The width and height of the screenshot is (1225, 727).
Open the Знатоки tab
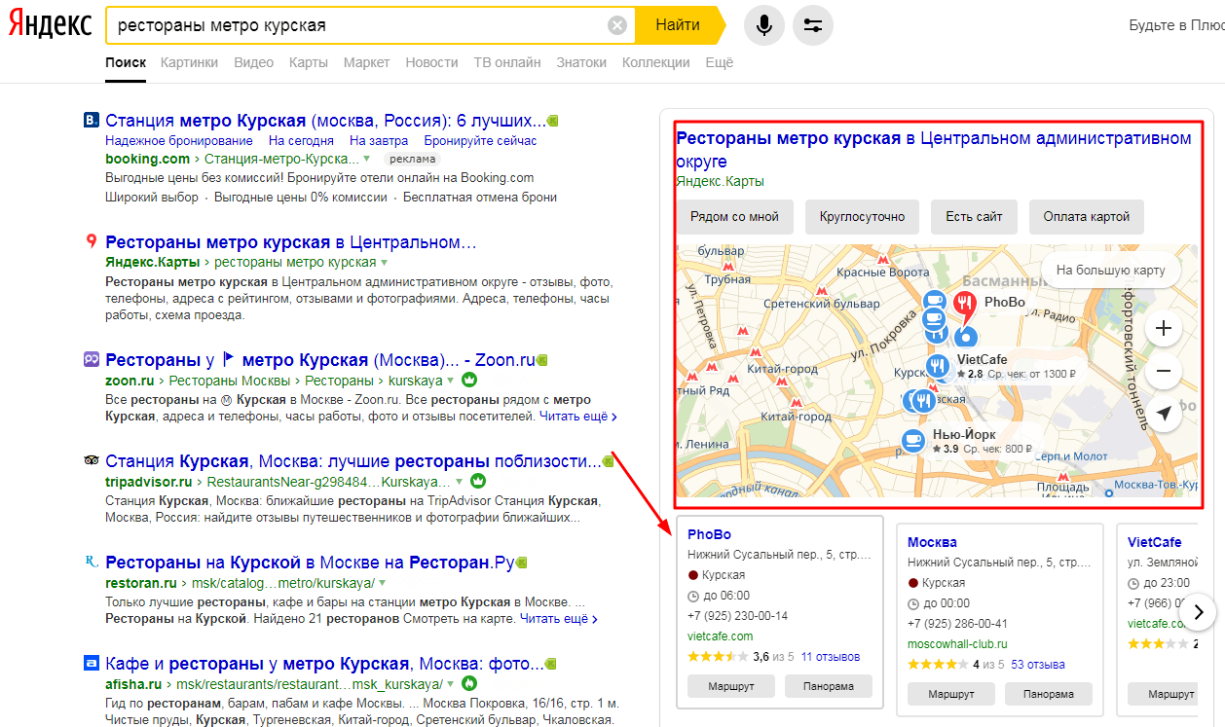581,62
